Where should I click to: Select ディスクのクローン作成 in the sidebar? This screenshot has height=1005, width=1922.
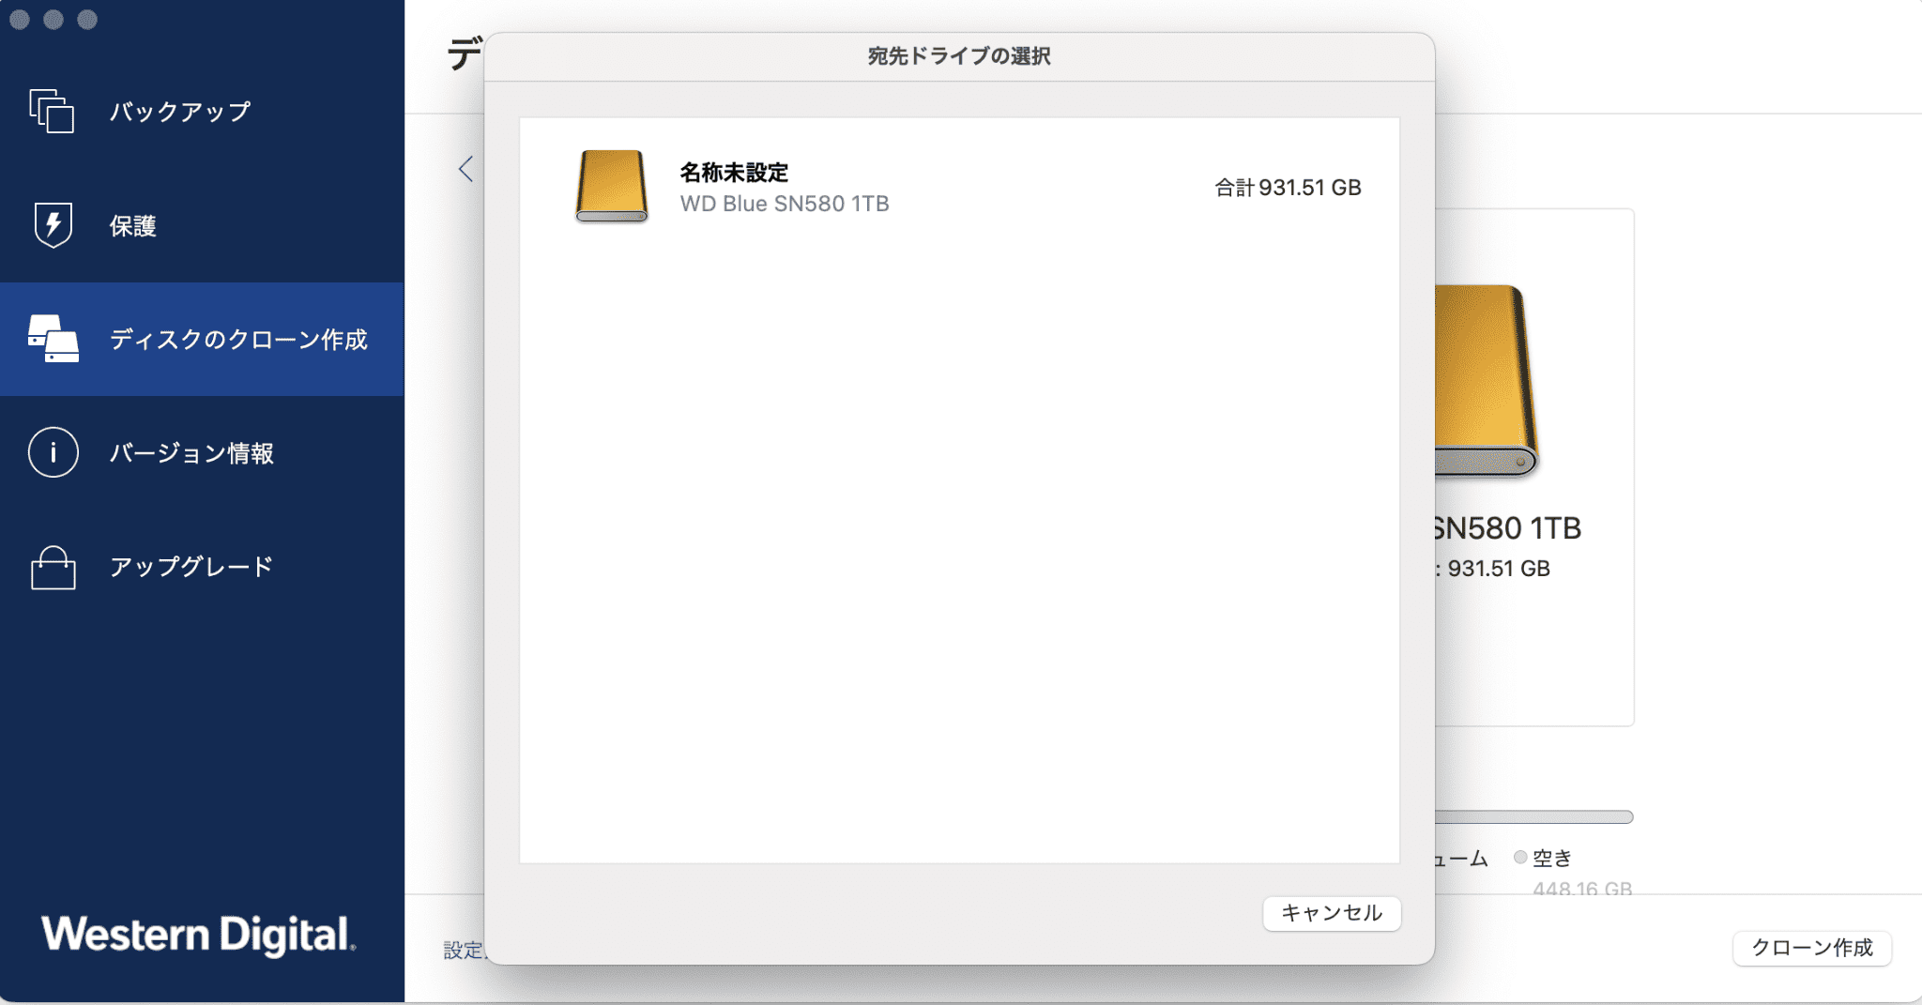click(202, 339)
